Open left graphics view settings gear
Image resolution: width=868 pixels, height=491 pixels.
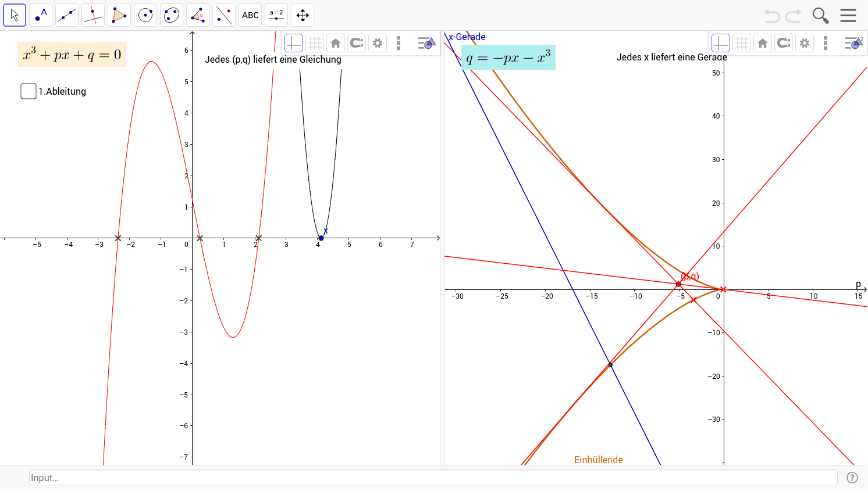tap(378, 43)
